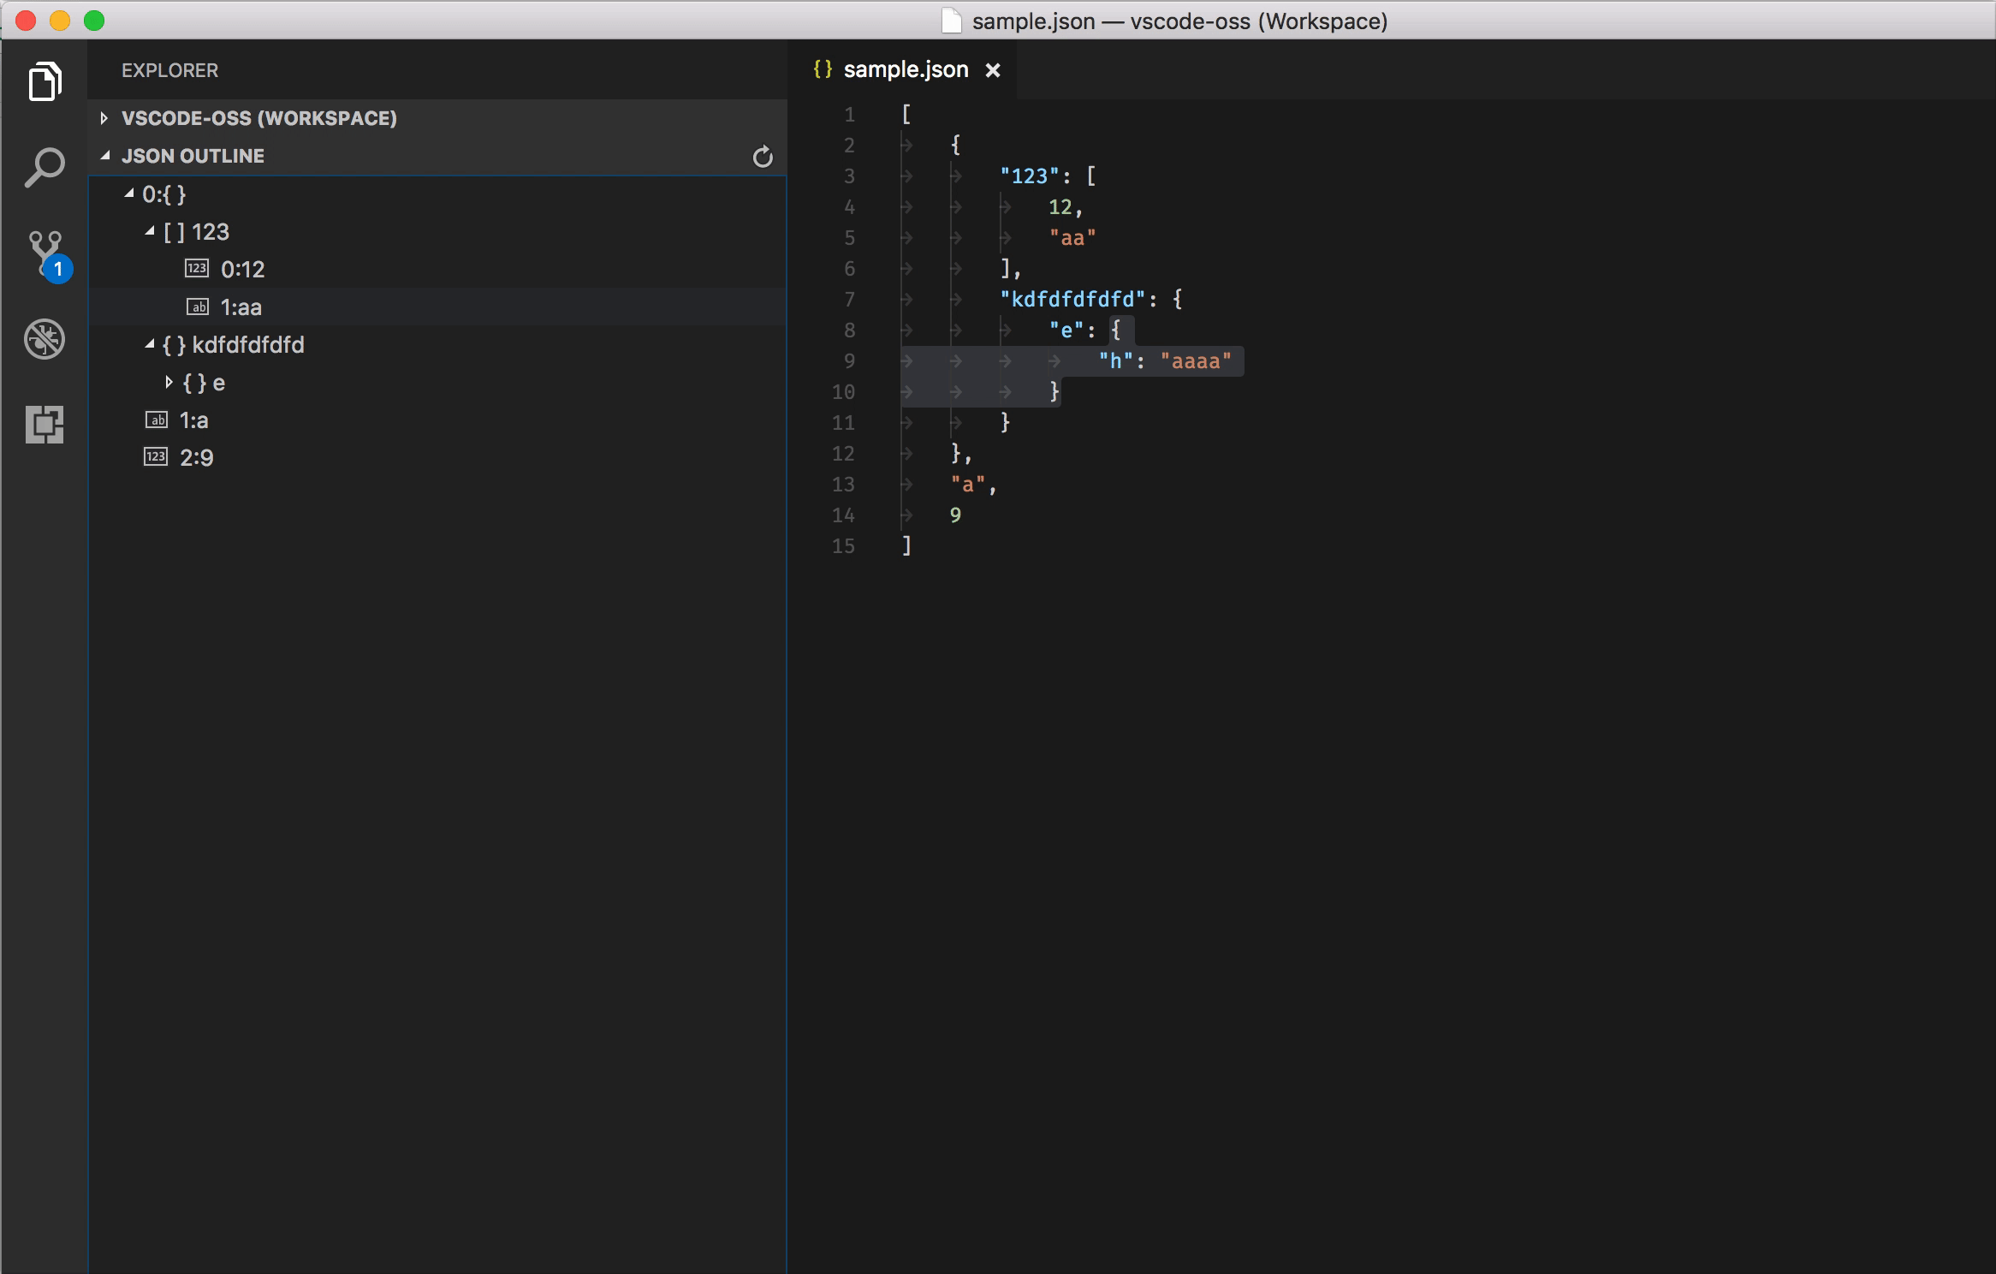Collapse the { } kdfdfdfdfd node
This screenshot has height=1274, width=1996.
150,344
